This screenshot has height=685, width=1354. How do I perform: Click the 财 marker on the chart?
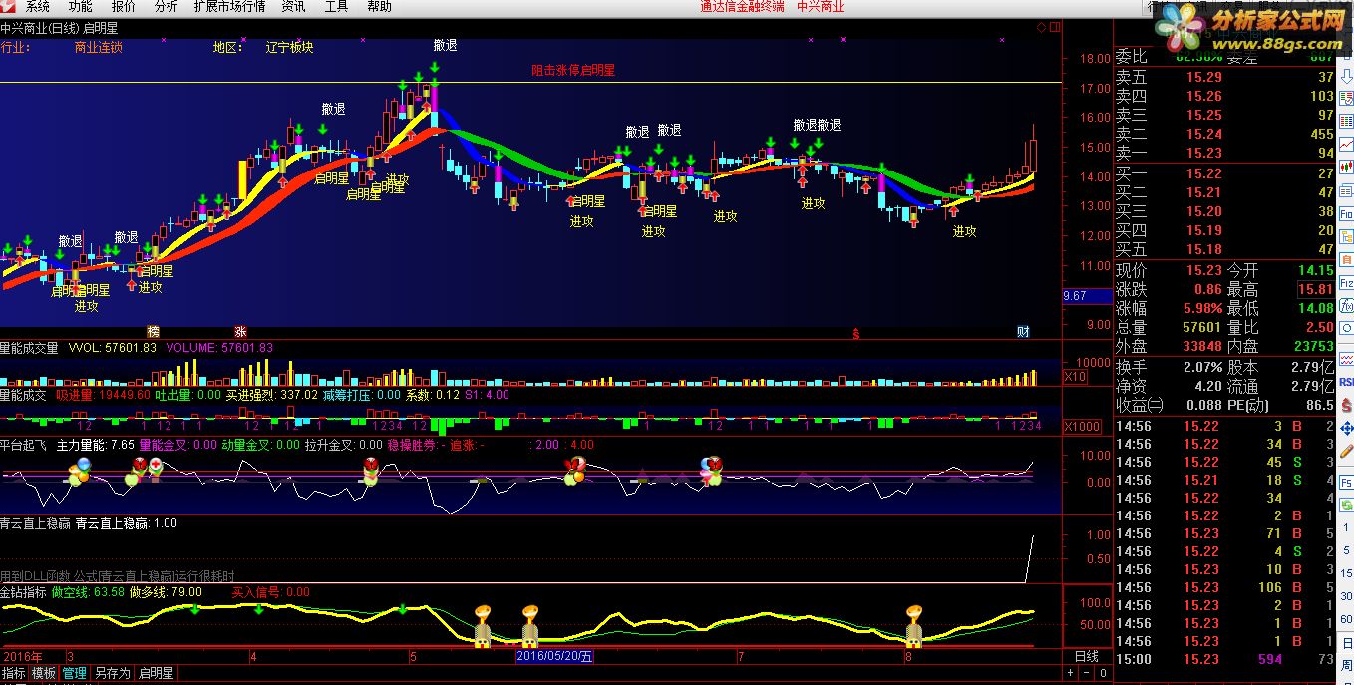[x=1022, y=332]
